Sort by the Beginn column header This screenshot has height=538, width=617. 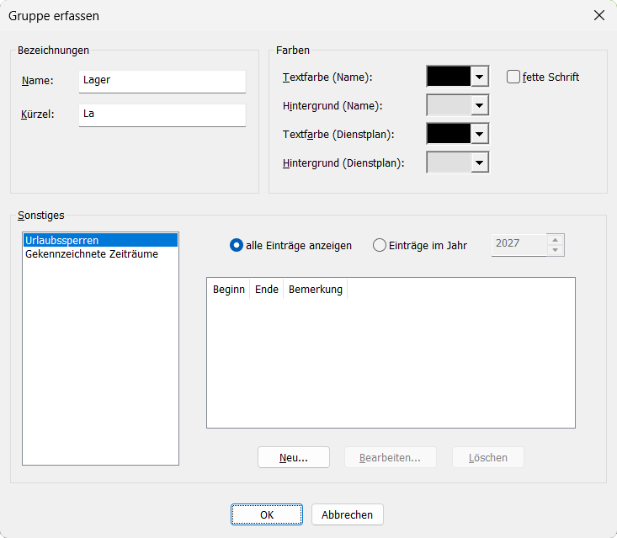coord(229,290)
